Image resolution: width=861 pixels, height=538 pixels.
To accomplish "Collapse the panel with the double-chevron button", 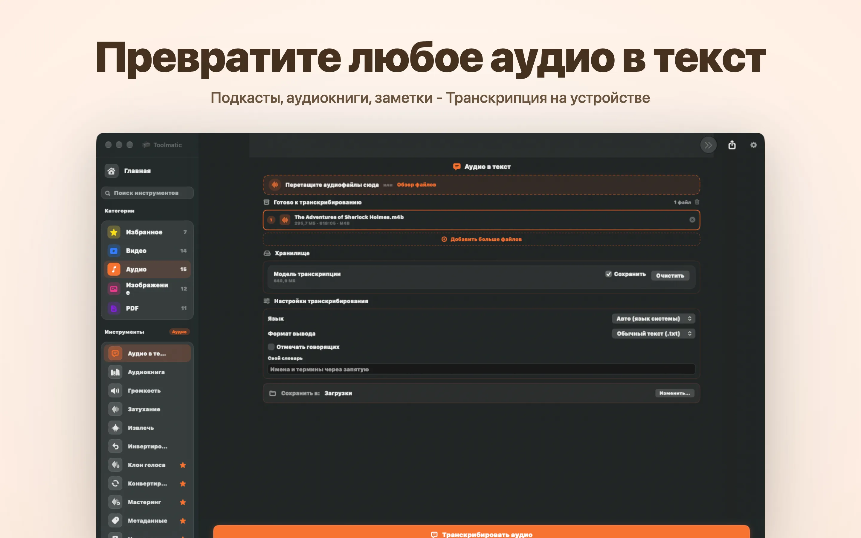I will (708, 145).
